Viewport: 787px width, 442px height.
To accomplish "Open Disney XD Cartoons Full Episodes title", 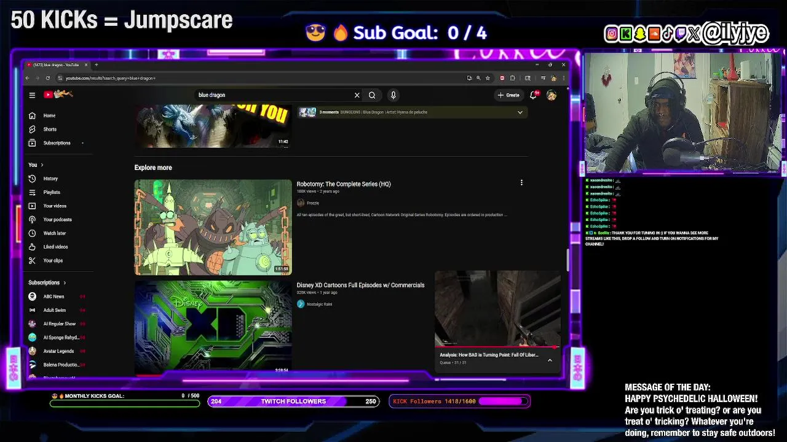I will (x=360, y=285).
